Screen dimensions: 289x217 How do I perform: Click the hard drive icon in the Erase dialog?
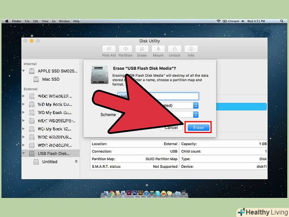(100, 75)
